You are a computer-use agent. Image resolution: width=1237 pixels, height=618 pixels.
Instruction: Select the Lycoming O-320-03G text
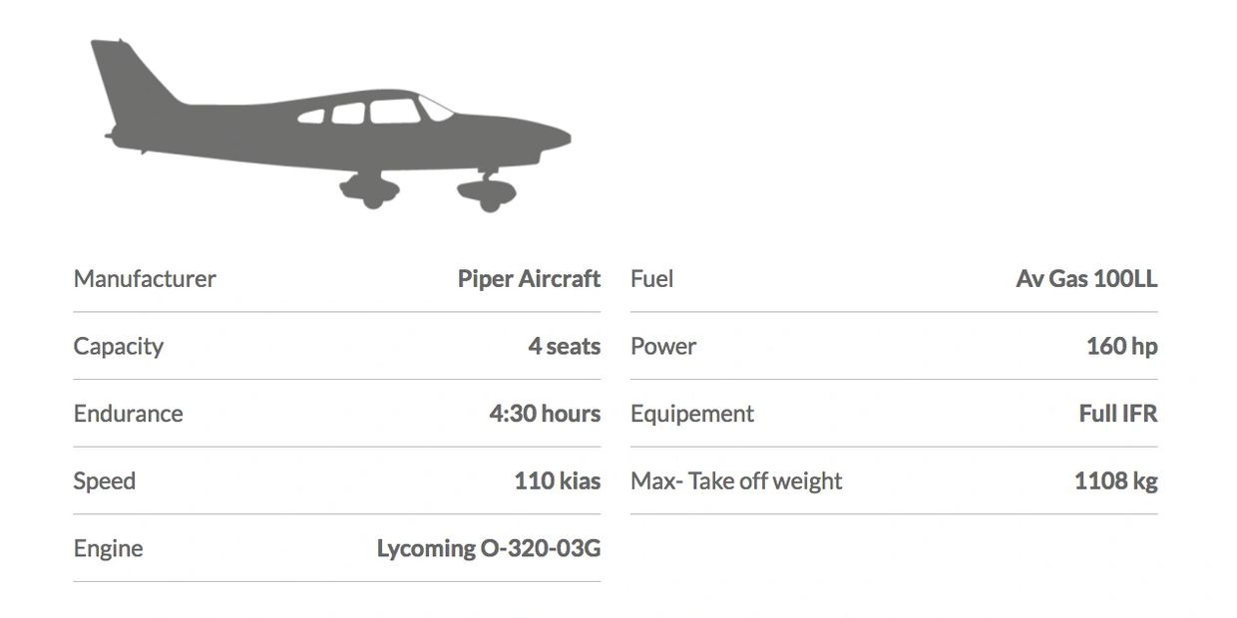coord(488,548)
